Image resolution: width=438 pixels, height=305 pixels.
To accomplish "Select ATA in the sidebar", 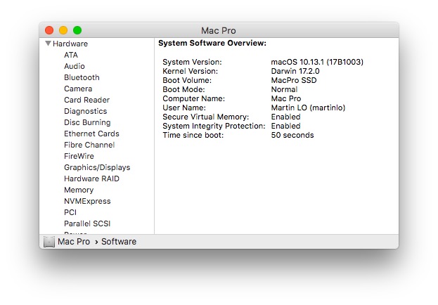I will (x=71, y=55).
